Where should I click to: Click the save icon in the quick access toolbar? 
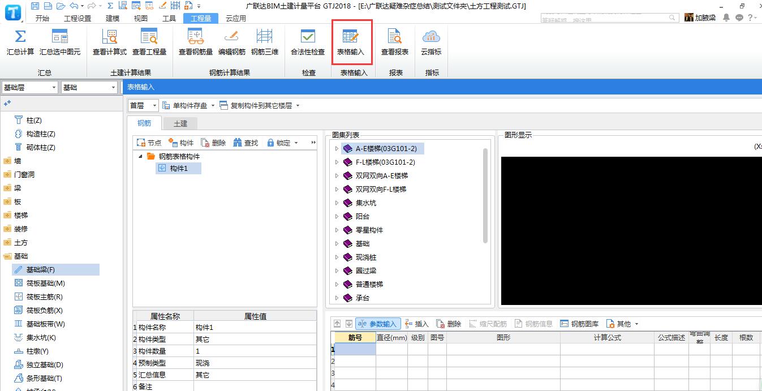(35, 6)
